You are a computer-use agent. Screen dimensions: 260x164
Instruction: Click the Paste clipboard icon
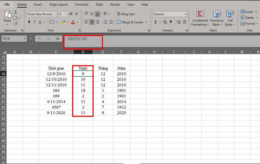[x=8, y=14]
